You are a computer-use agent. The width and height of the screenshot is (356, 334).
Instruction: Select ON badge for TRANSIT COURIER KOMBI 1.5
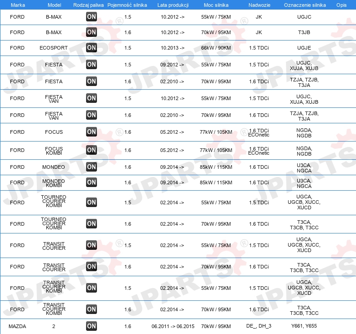pyautogui.click(x=92, y=288)
